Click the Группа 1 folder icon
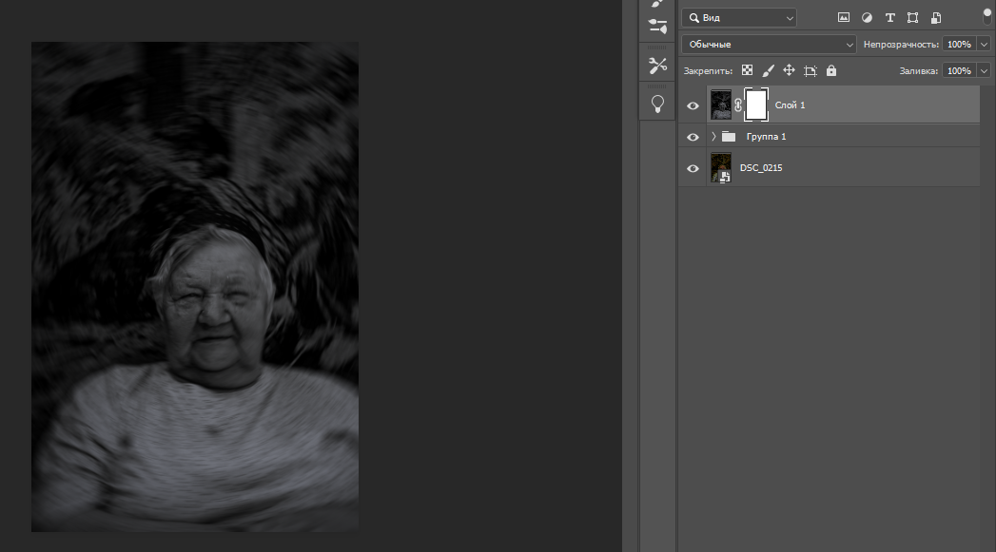 (x=729, y=137)
